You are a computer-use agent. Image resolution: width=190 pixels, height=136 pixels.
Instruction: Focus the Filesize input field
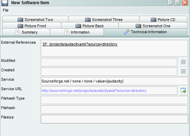pyautogui.click(x=114, y=119)
